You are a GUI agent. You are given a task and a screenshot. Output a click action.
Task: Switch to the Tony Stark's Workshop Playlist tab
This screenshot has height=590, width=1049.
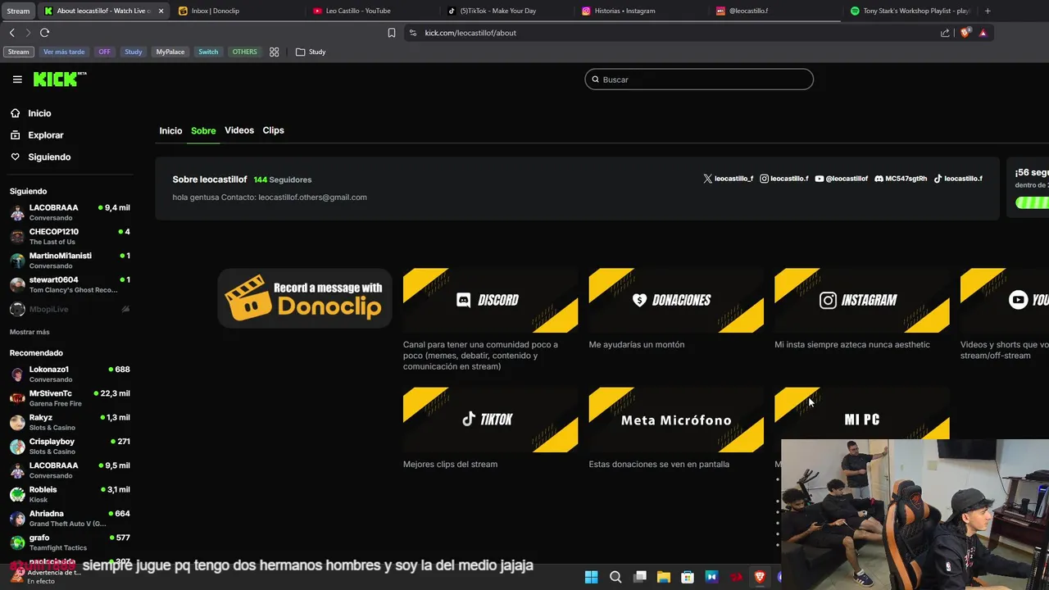910,11
